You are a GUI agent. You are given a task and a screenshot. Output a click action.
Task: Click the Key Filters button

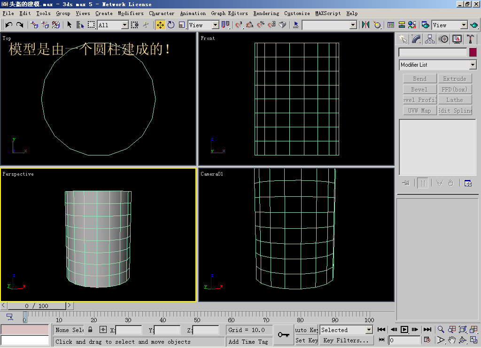tap(346, 340)
